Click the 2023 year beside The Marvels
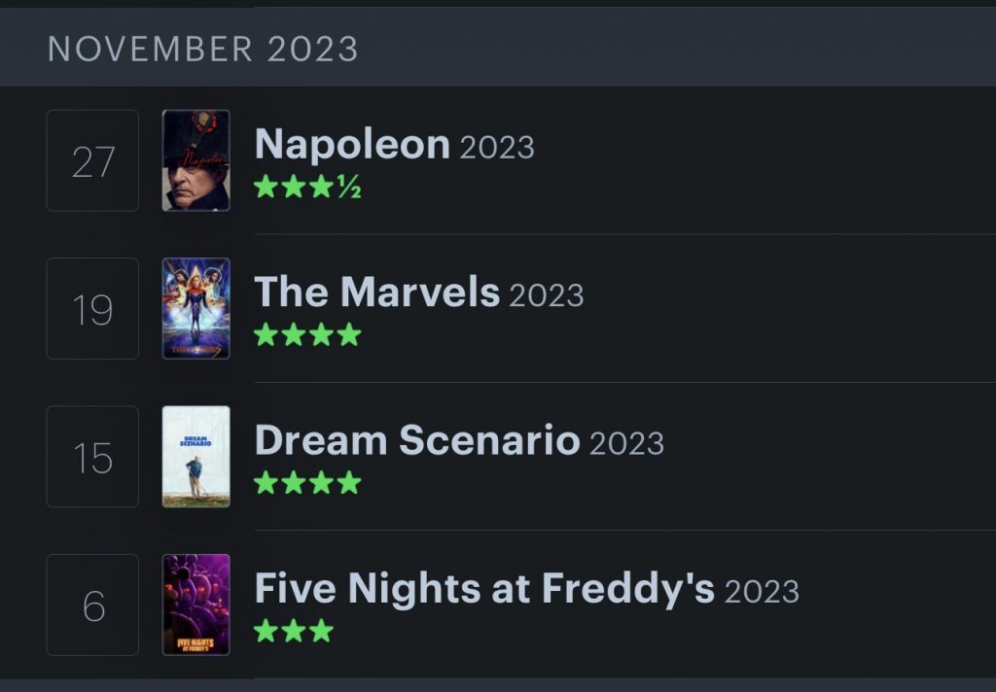996x692 pixels. (x=547, y=295)
